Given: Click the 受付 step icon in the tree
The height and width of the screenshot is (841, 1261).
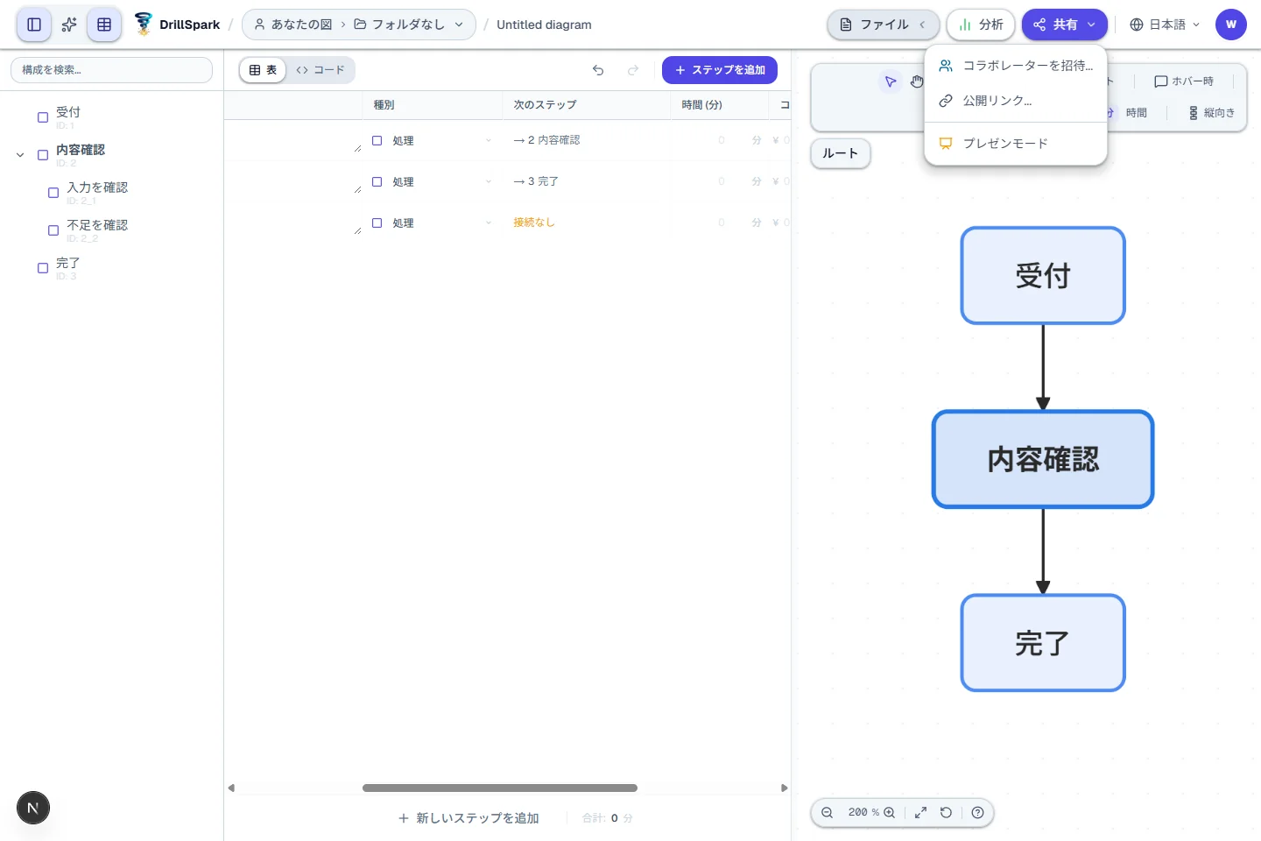Looking at the screenshot, I should [43, 117].
